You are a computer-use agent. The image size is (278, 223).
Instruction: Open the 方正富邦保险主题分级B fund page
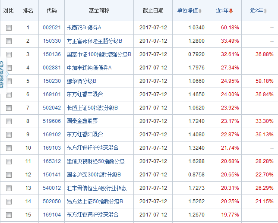pos(95,41)
